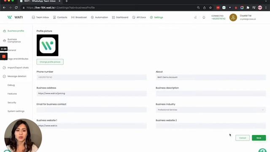The image size is (270, 152).
Task: Click the browser address bar
Action: tap(110, 8)
